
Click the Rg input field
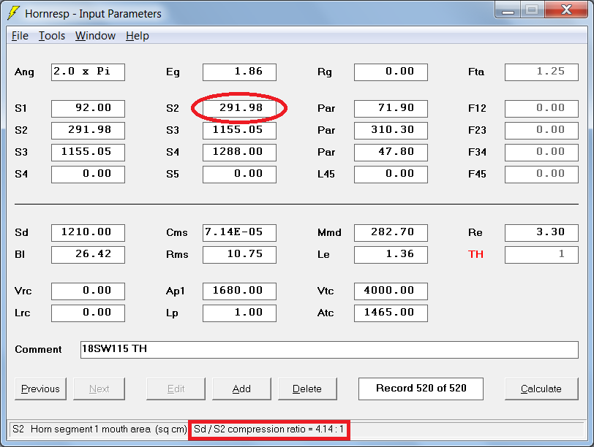tap(391, 72)
